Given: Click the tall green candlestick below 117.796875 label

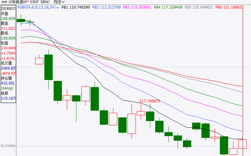Looking at the screenshot, I should tap(150, 116).
